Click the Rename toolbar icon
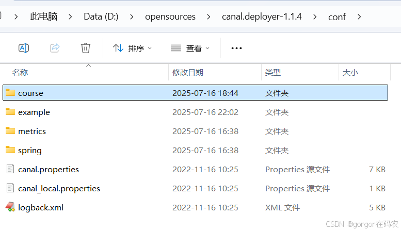Screen dimensions: 401x231 24,48
